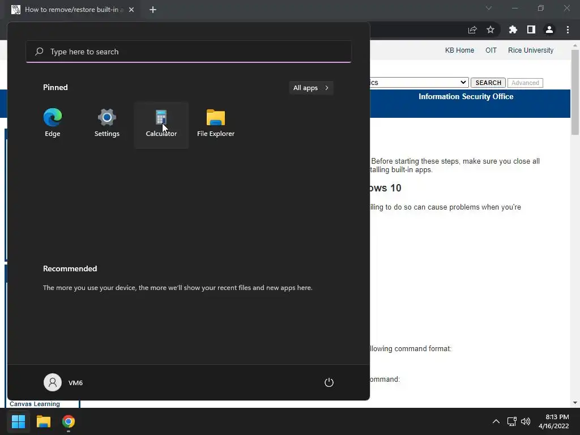Select the 'How to remove/restore built-in' tab
The width and height of the screenshot is (580, 435).
tap(73, 10)
